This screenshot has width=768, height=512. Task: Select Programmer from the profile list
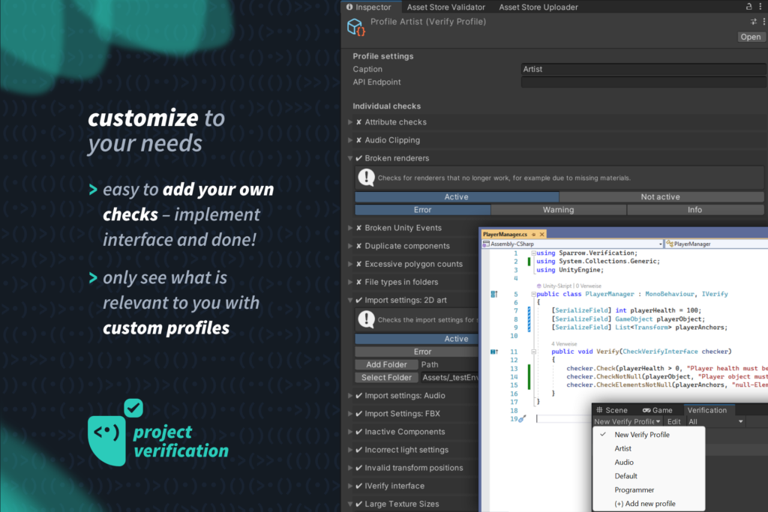pos(634,490)
